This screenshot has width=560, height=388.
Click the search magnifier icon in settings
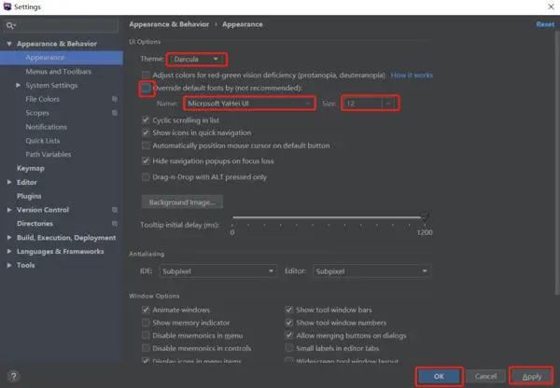pyautogui.click(x=10, y=25)
